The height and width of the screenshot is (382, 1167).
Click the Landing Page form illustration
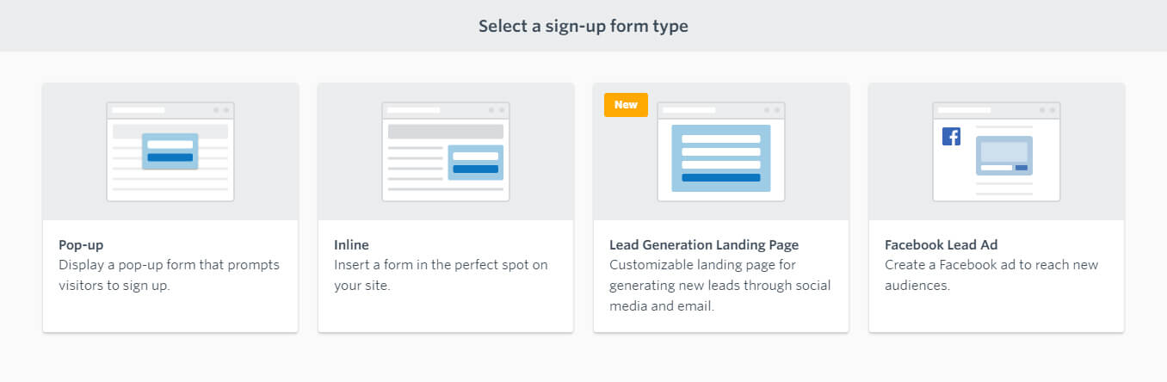point(721,151)
